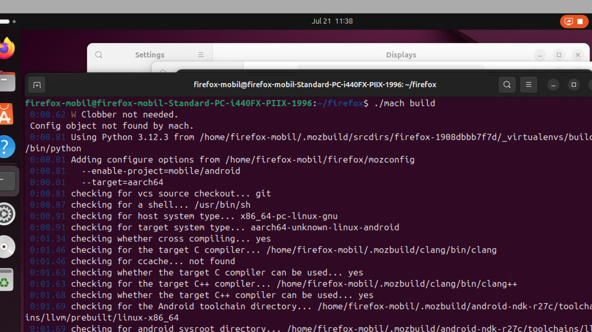The width and height of the screenshot is (592, 332).
Task: Open the Settings window hamburger menu
Action: 201,55
